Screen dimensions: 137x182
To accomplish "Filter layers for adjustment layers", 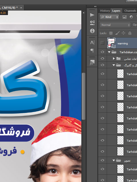I will (x=131, y=17).
